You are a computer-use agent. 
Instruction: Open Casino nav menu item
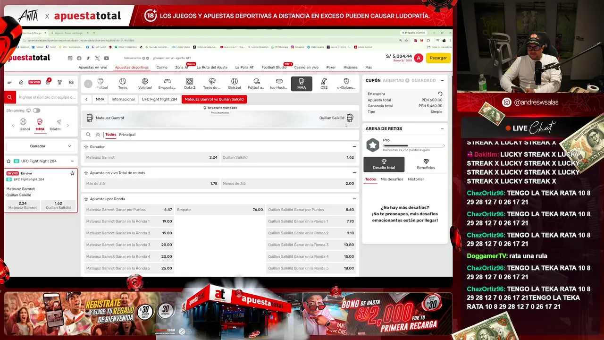tap(162, 68)
